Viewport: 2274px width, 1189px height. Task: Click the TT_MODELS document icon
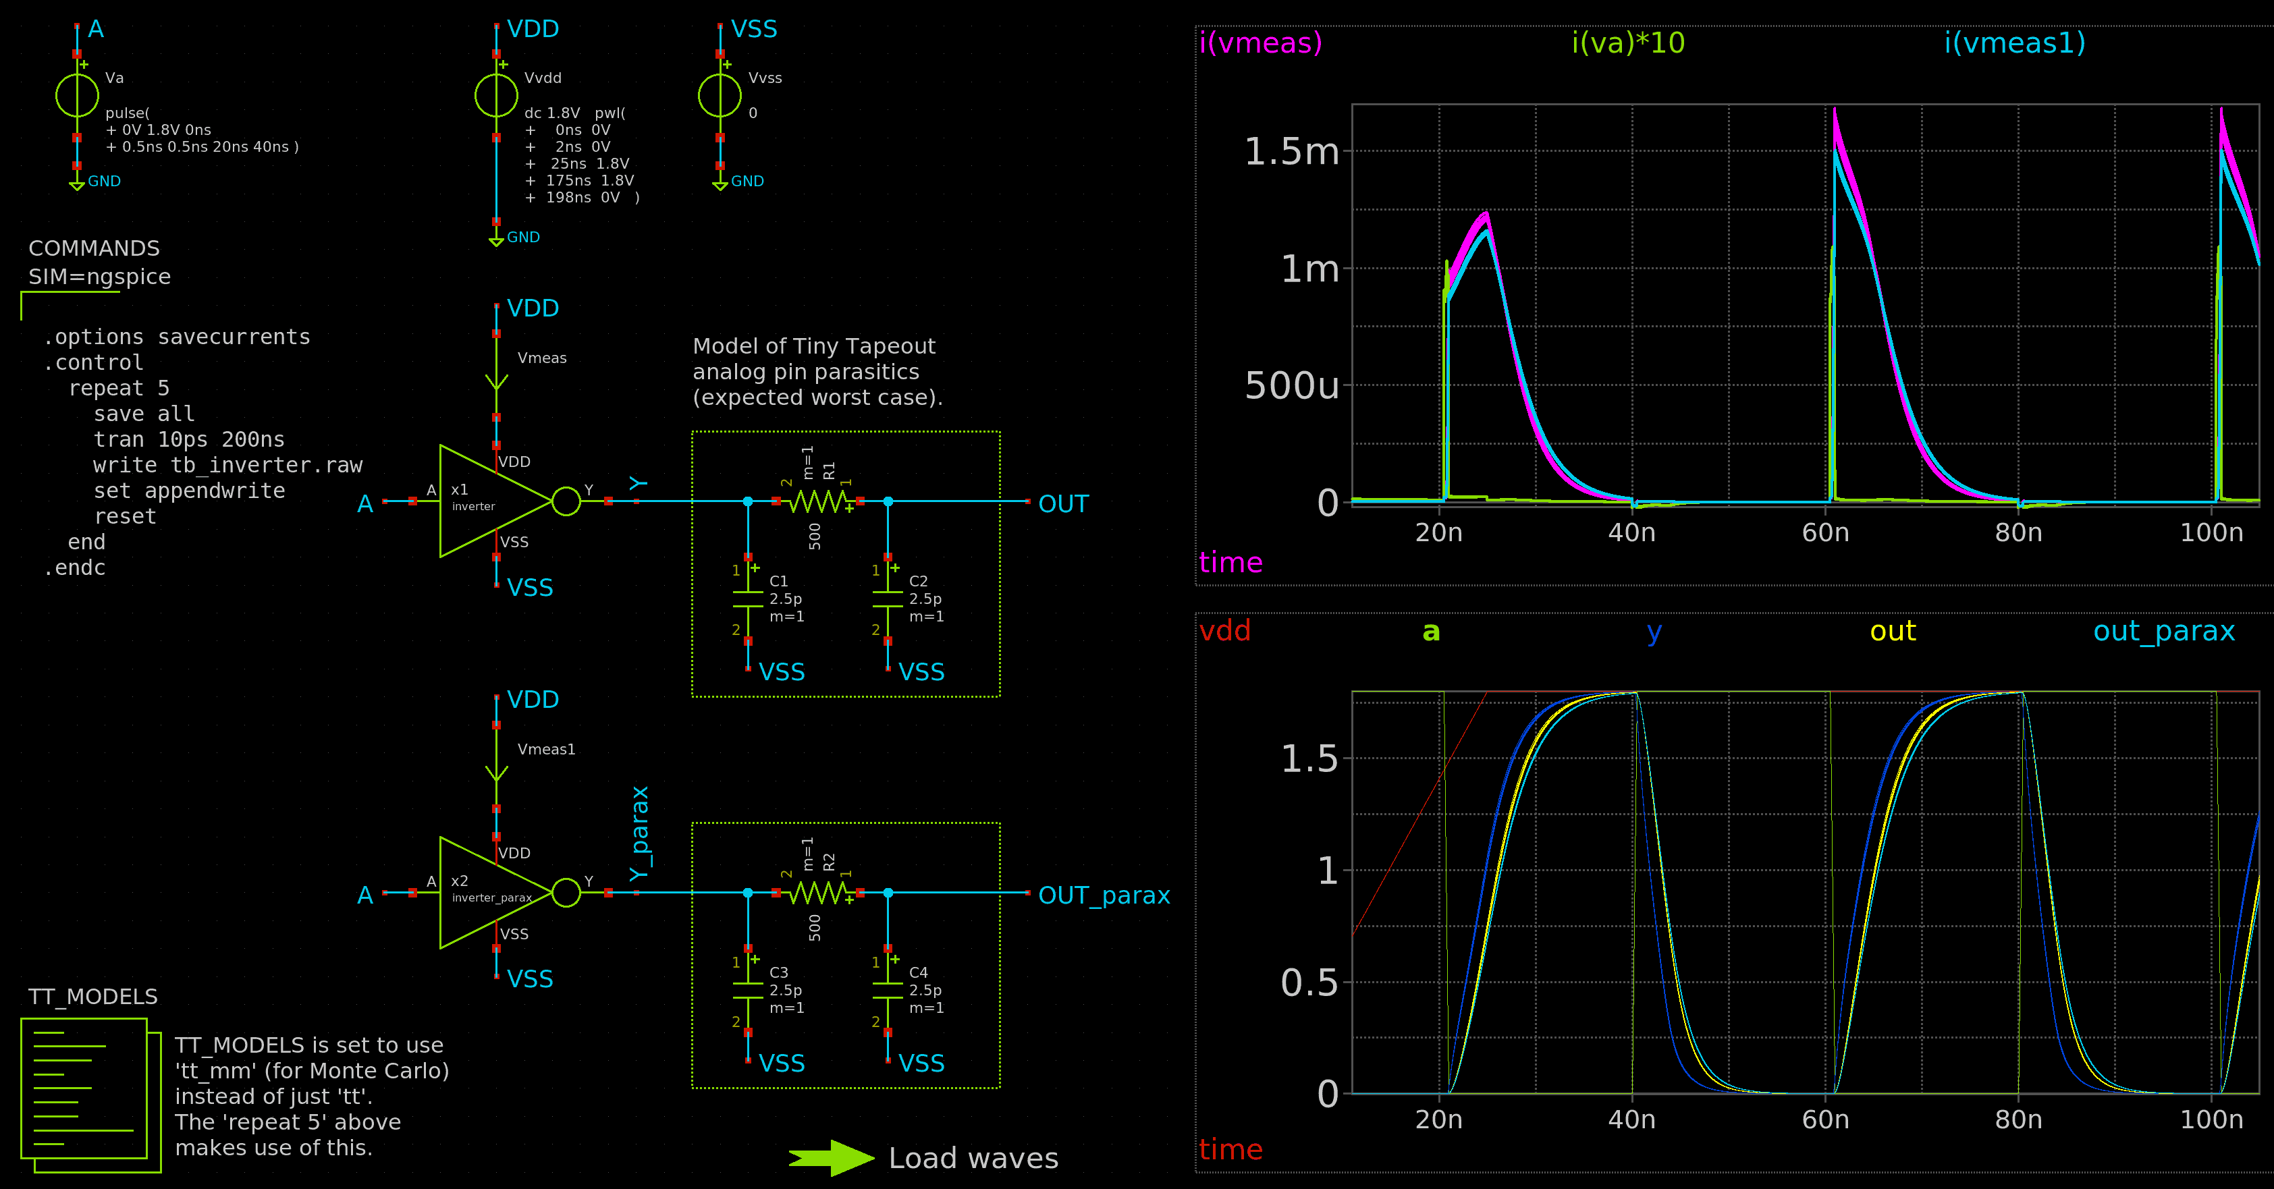(91, 1095)
